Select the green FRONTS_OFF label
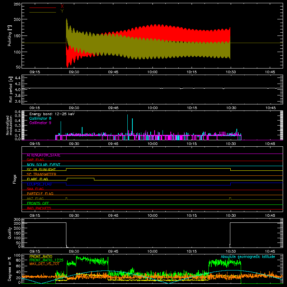 [x=38, y=203]
